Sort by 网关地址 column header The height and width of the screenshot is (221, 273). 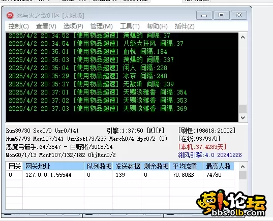(x=53, y=166)
